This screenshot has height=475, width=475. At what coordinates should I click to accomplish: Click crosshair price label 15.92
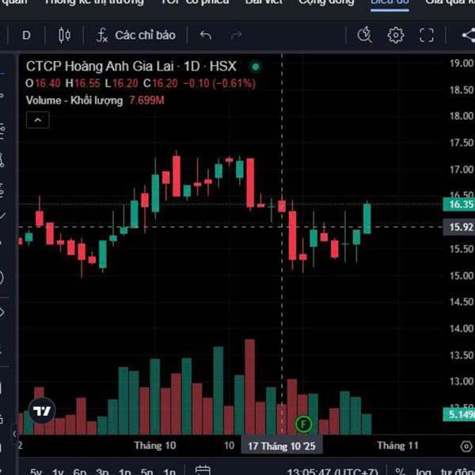458,227
